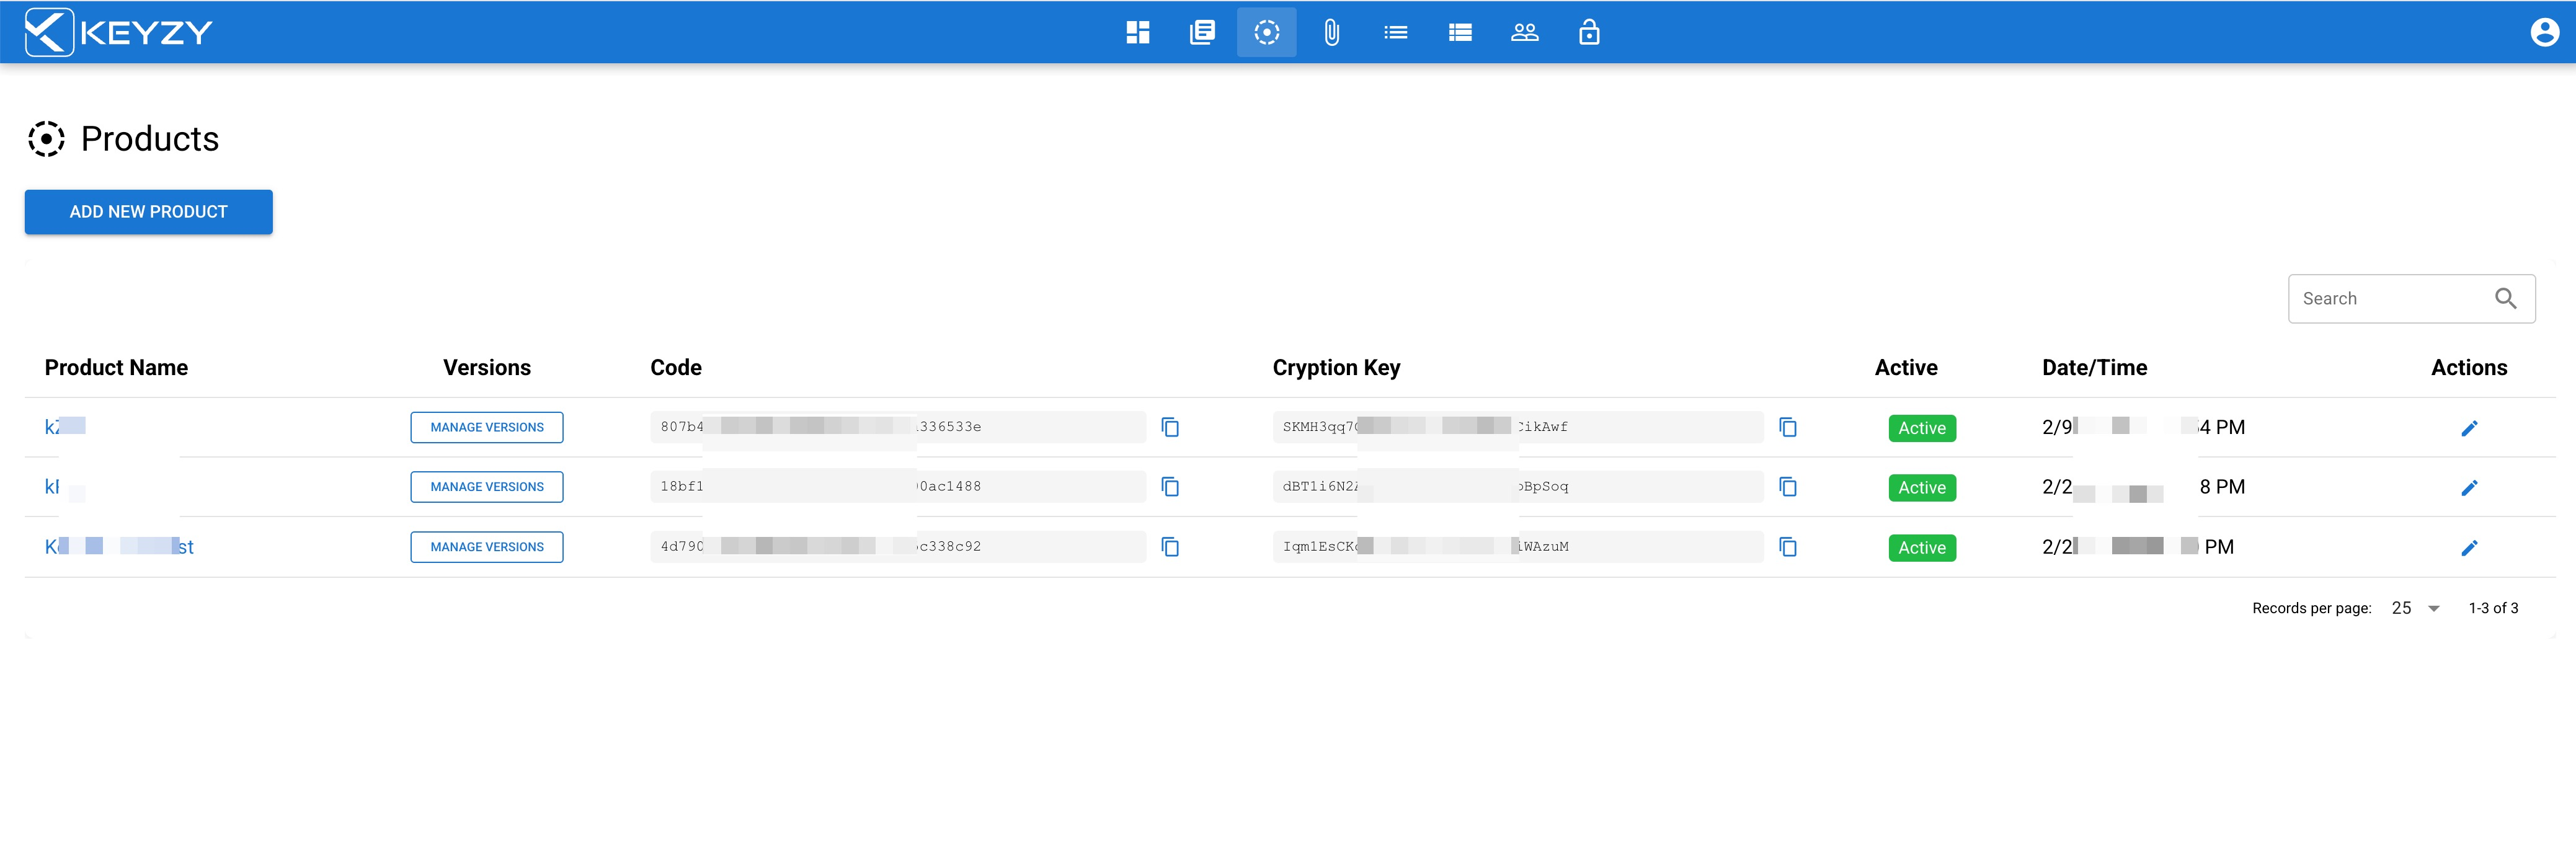
Task: Open the dashboard icon in top navigation
Action: (x=1137, y=33)
